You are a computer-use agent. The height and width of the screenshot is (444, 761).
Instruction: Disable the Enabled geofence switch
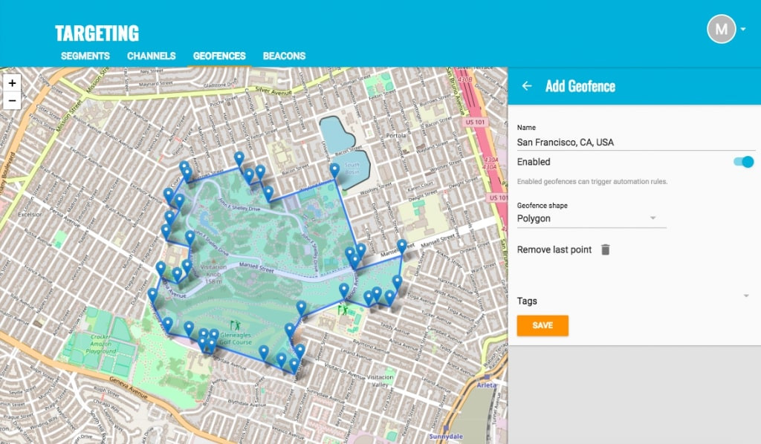(743, 162)
